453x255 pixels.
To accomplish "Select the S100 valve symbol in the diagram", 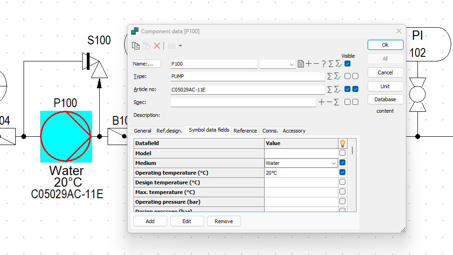I will click(x=95, y=65).
